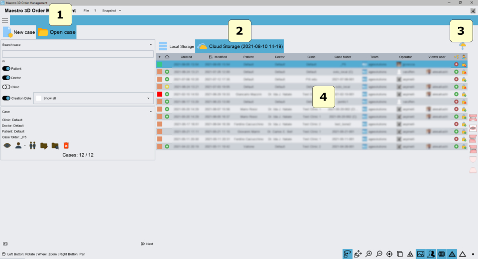The height and width of the screenshot is (259, 478).
Task: Click the share column header icon
Action: (457, 57)
